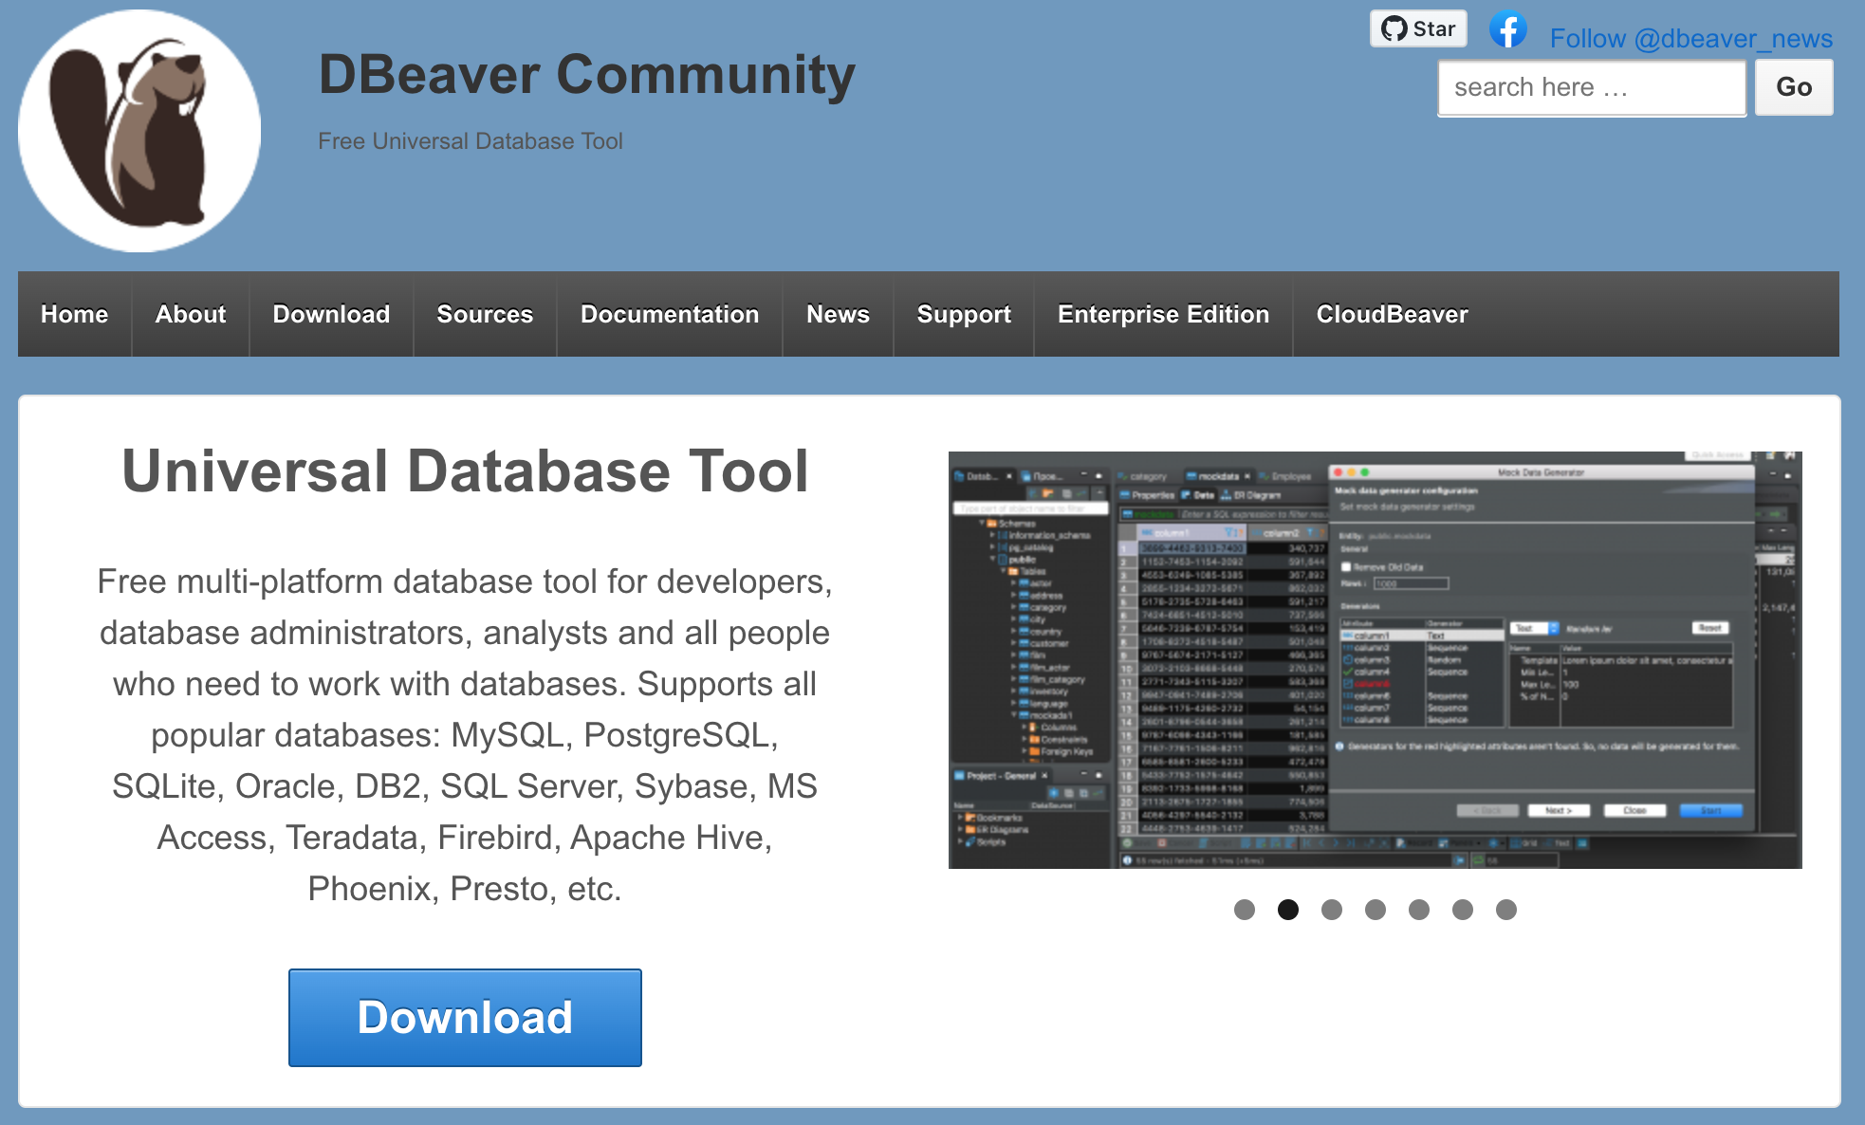Go to Download in navigation bar
Screen dimensions: 1865x1125
tap(331, 314)
